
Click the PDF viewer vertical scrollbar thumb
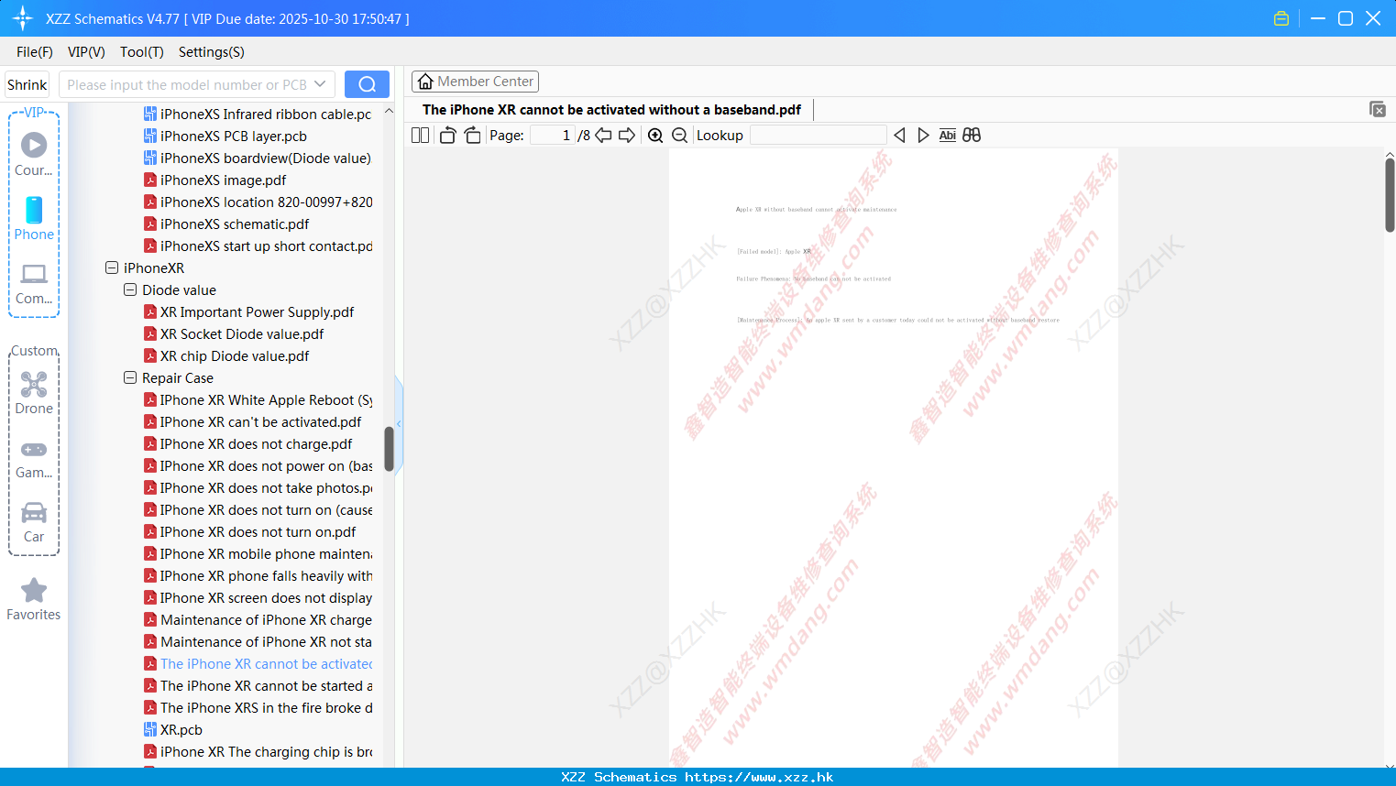(1390, 195)
